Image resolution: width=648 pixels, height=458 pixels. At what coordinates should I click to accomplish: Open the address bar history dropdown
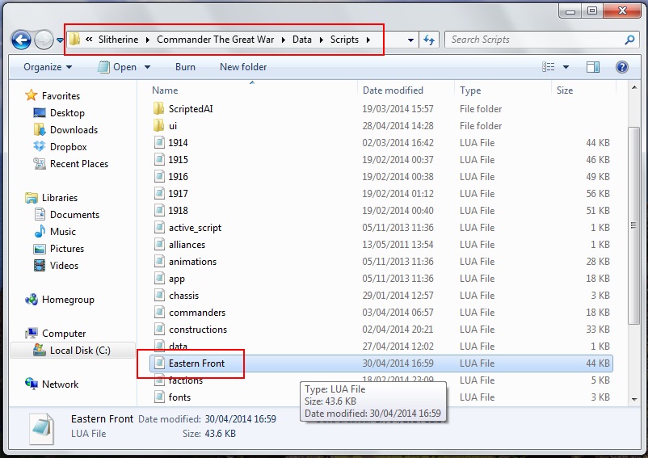click(x=410, y=40)
